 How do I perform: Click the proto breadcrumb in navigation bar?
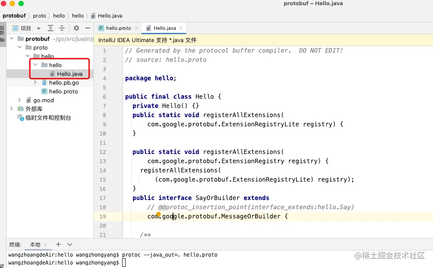40,16
